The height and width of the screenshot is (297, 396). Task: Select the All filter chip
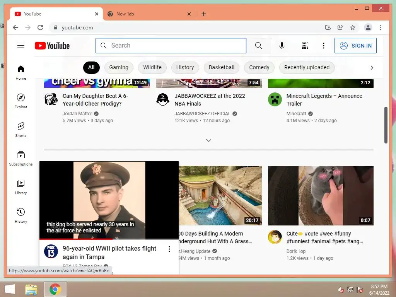pyautogui.click(x=91, y=67)
